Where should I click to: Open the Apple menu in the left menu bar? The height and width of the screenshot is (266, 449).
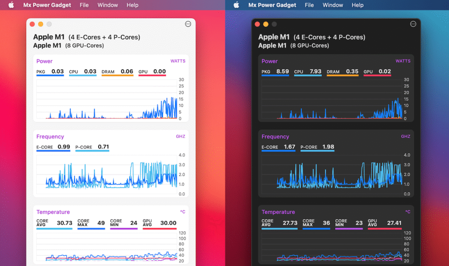pyautogui.click(x=11, y=5)
